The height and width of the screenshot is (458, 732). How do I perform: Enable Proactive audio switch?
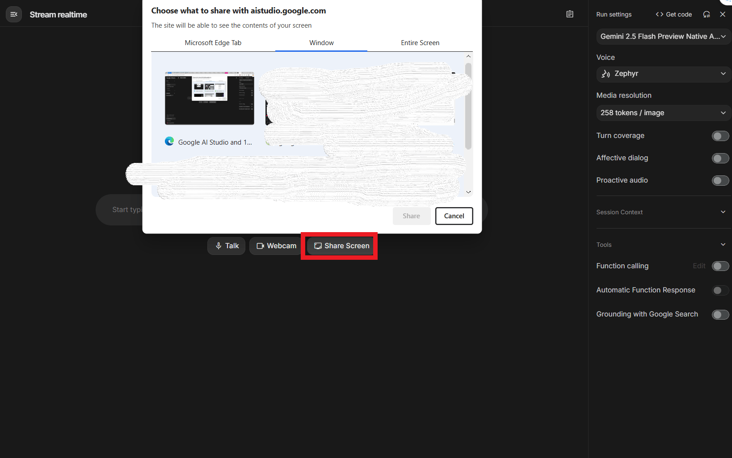point(720,180)
